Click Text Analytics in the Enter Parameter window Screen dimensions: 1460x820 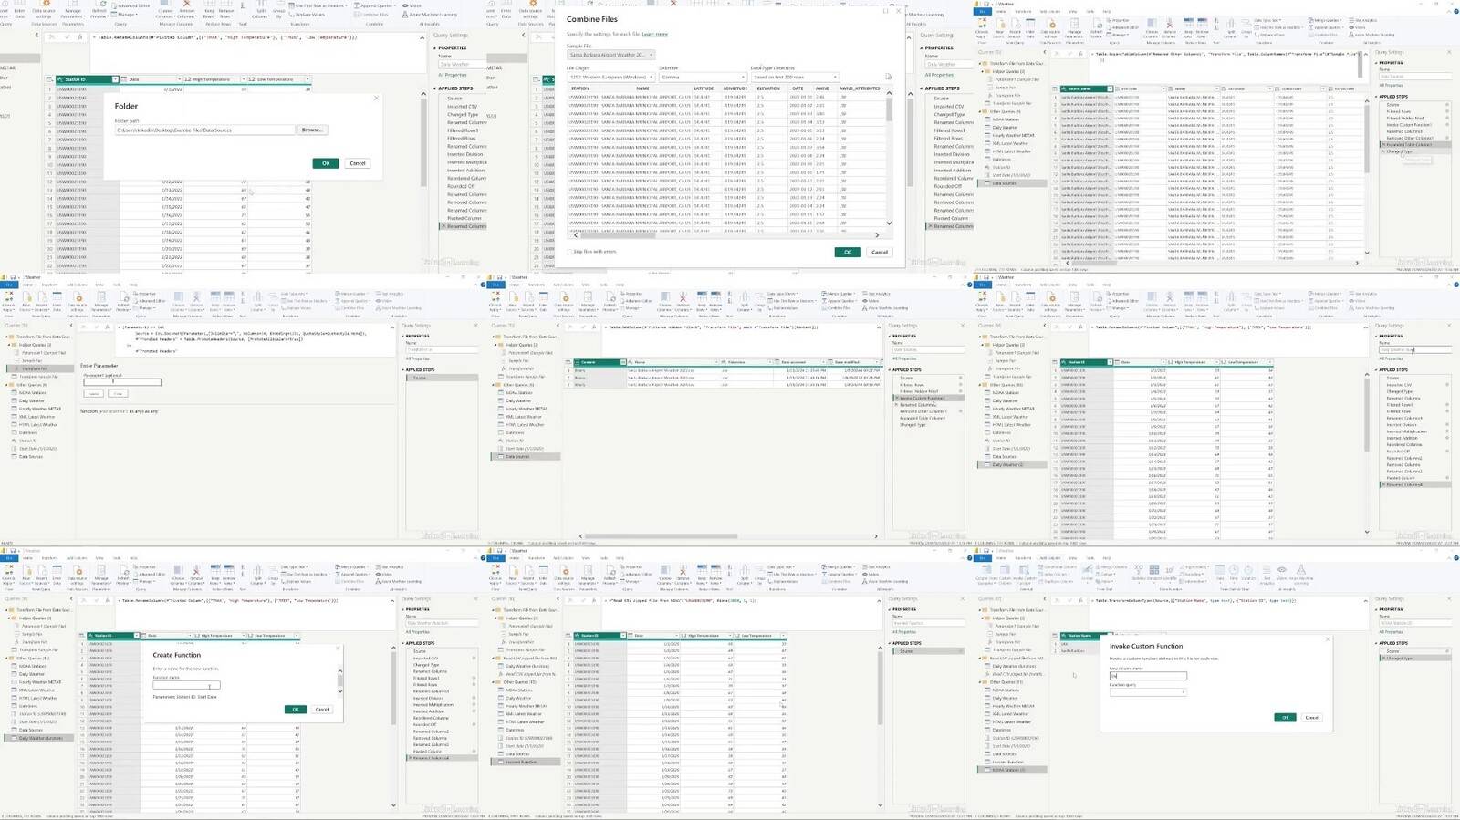tap(391, 294)
